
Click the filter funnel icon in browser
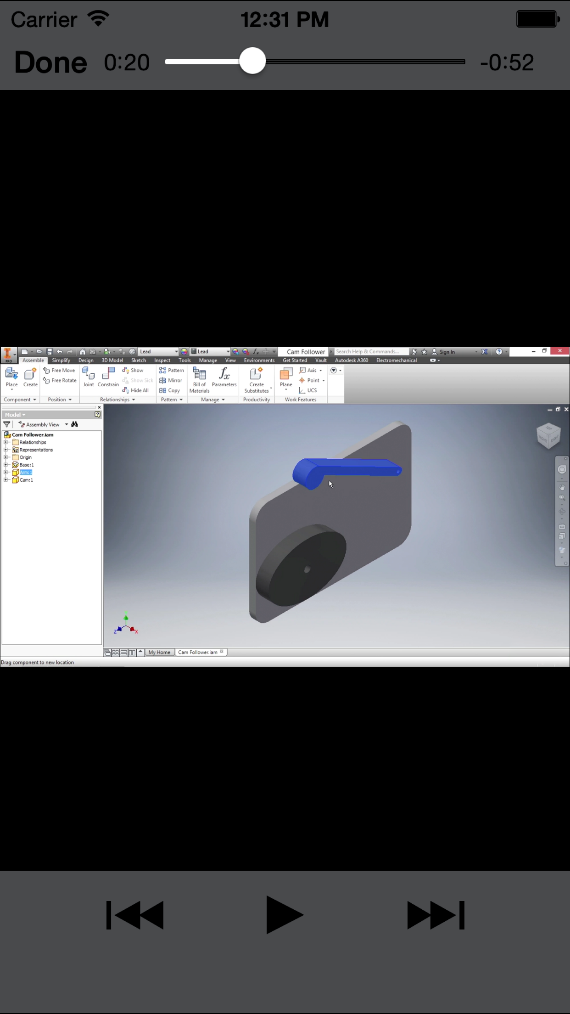(7, 424)
